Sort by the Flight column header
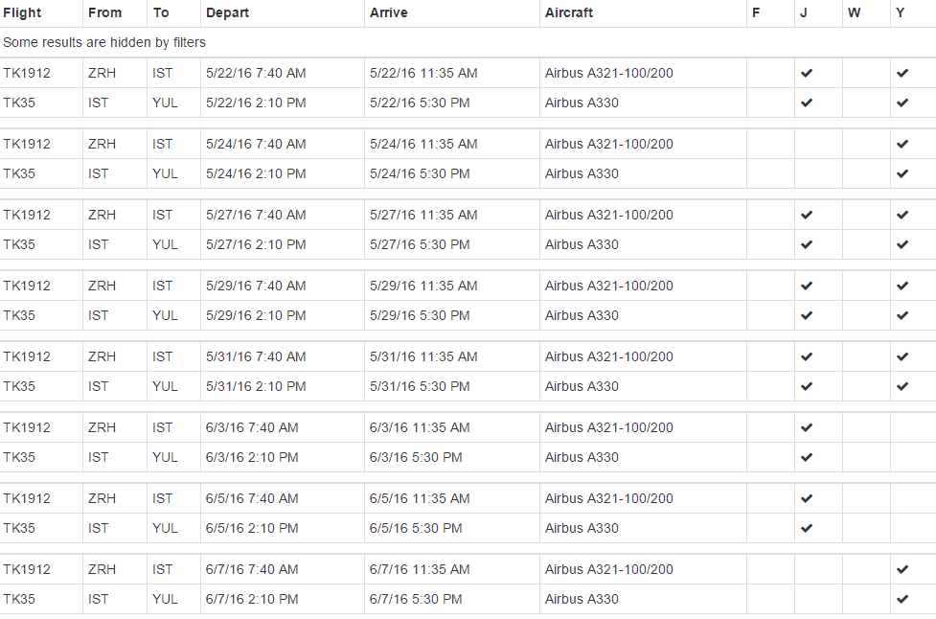This screenshot has width=936, height=619. [x=23, y=13]
